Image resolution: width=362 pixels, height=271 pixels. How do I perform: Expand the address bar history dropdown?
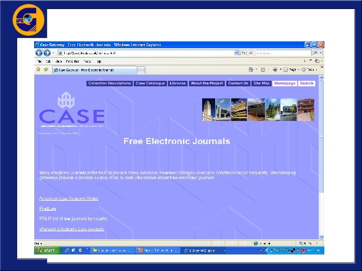[237, 53]
